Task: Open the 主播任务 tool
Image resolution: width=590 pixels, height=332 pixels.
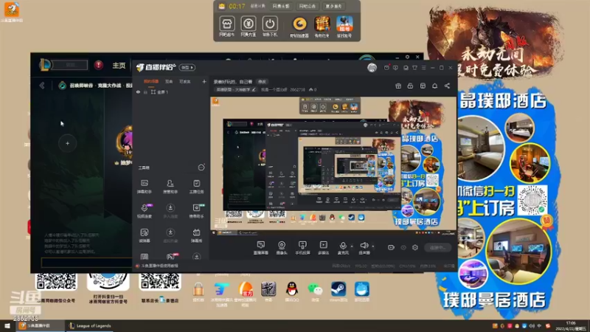Action: coord(196,187)
